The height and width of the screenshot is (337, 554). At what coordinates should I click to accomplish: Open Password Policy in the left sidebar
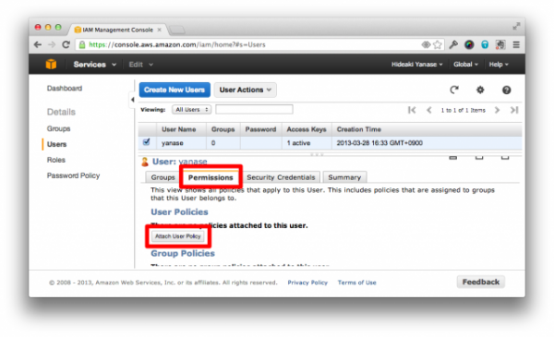click(x=74, y=175)
